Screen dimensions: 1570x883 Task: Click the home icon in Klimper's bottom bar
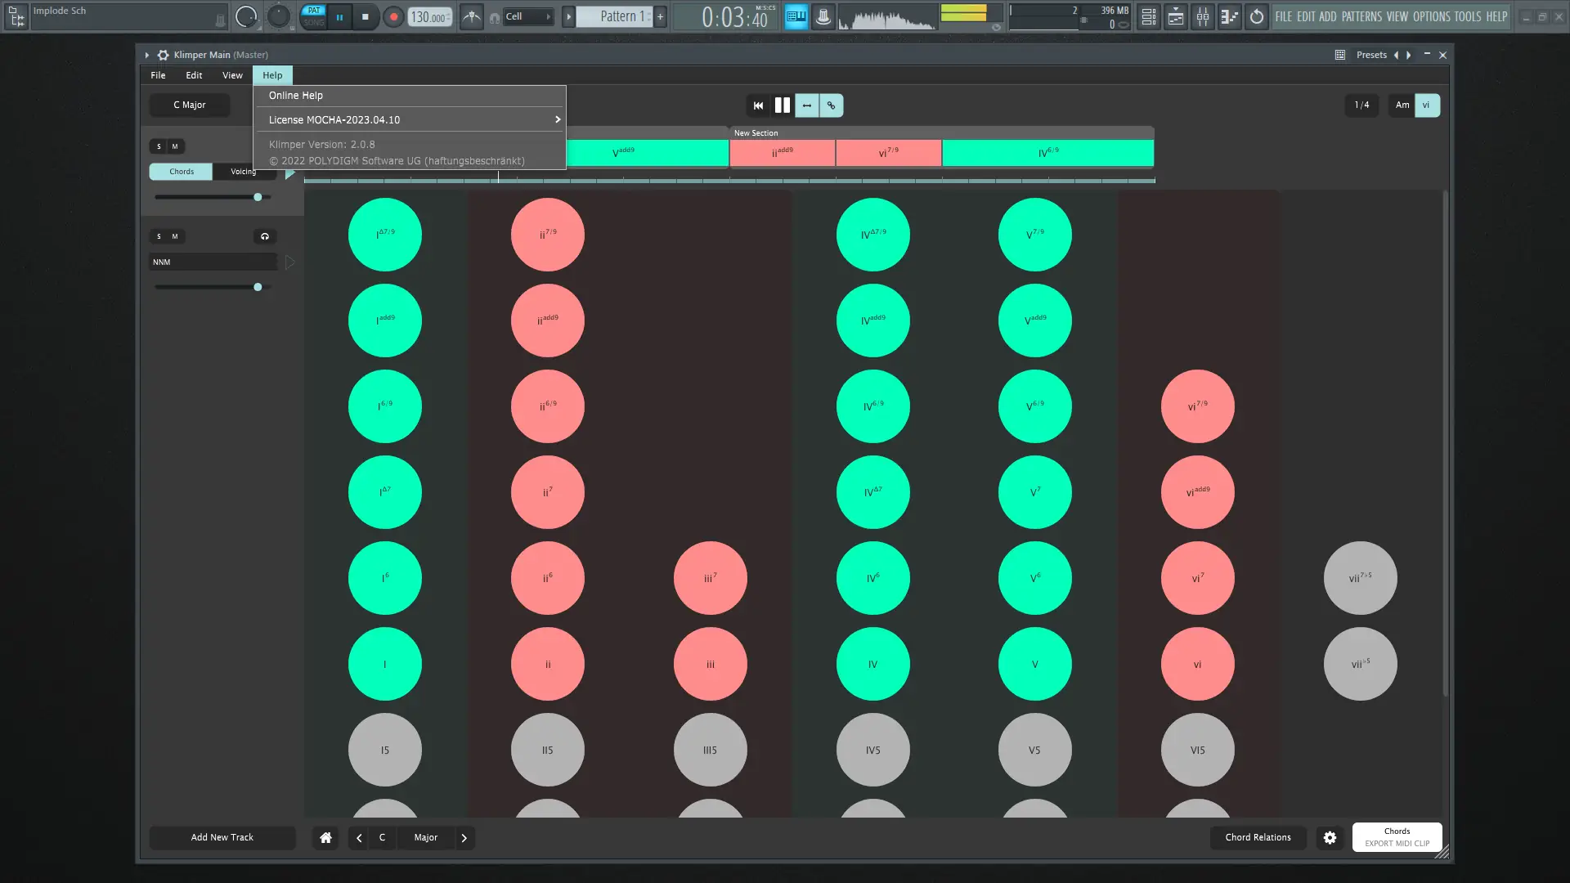(325, 837)
